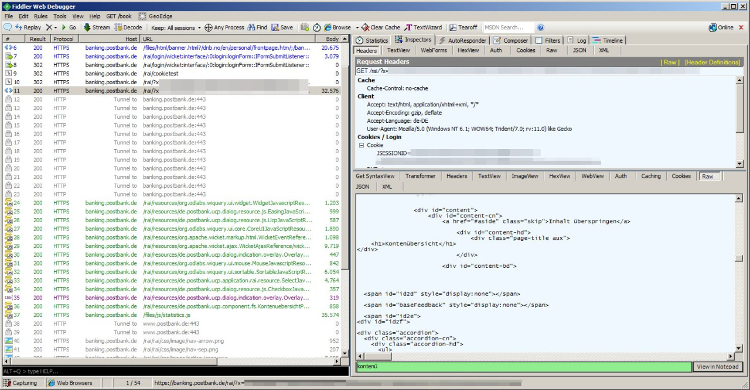Viewport: 750px width, 390px height.
Task: Click the Stream mode arrow icon
Action: point(87,27)
